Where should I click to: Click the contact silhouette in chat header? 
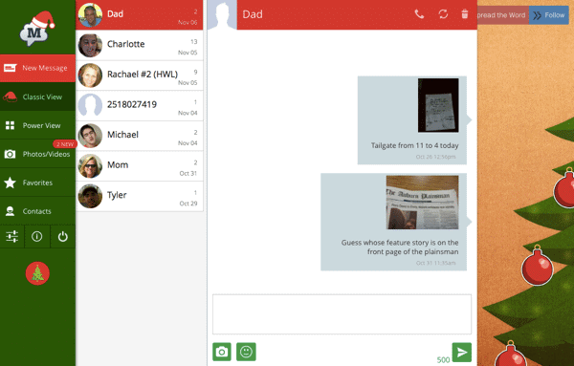pyautogui.click(x=222, y=14)
